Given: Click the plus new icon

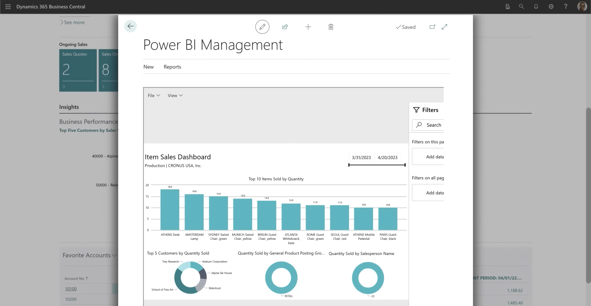Looking at the screenshot, I should click(308, 27).
